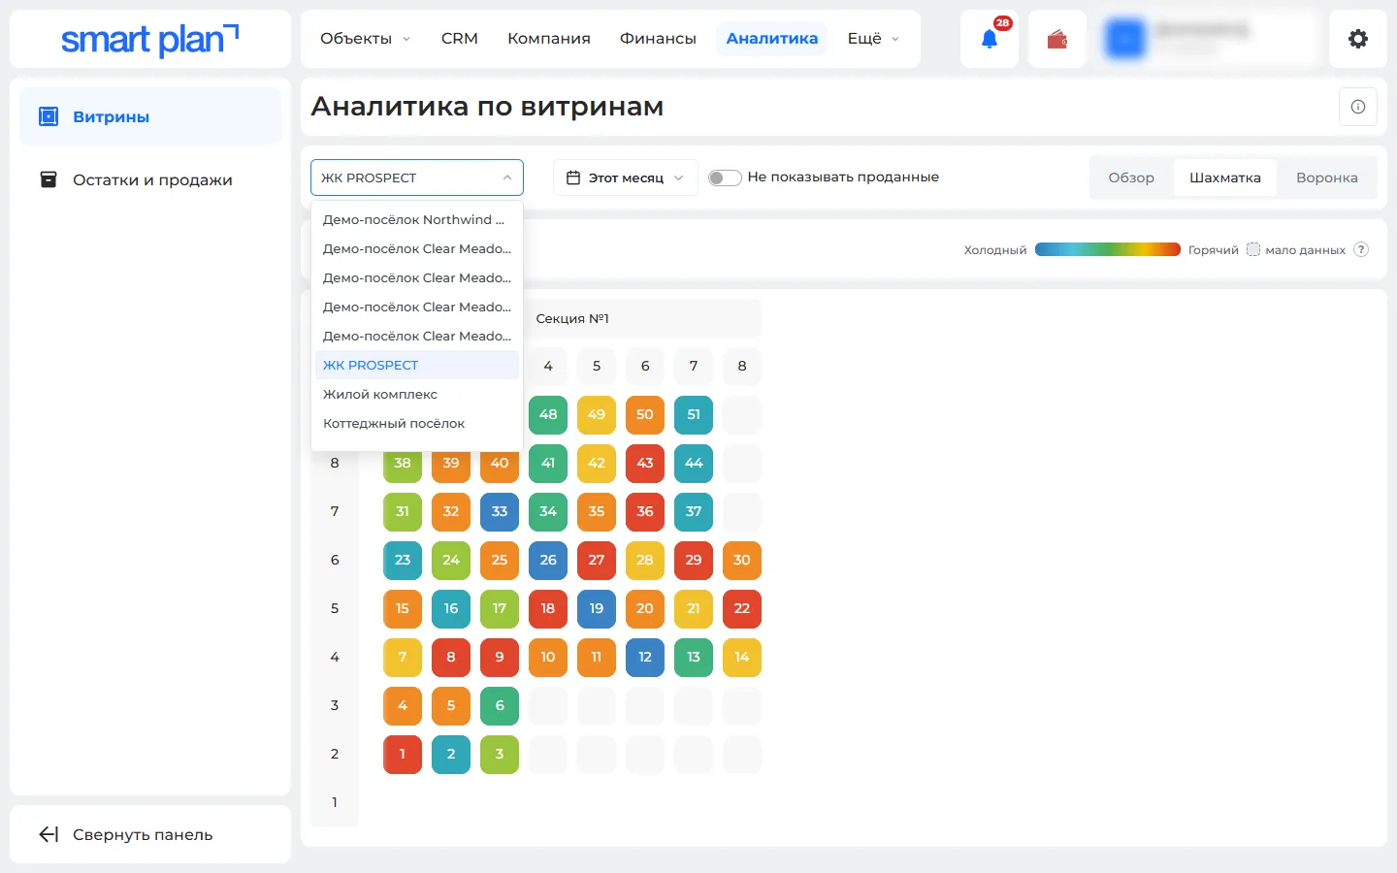The image size is (1397, 873).
Task: Go to Финансы section
Action: point(658,39)
